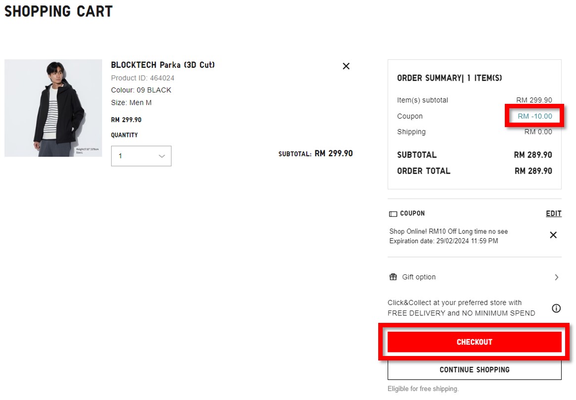
Task: Click the quantity dropdown's down arrow
Action: click(162, 156)
